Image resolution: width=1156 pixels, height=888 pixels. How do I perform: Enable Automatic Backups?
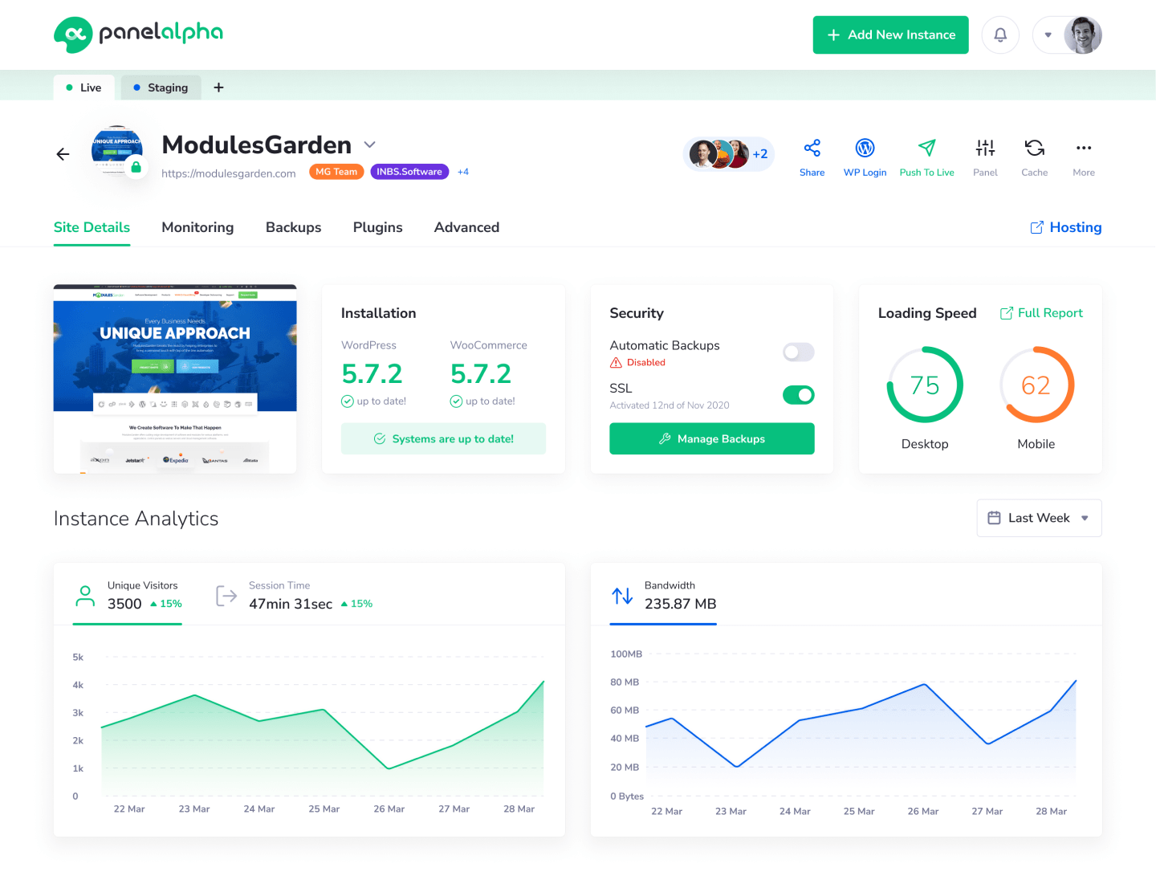798,352
